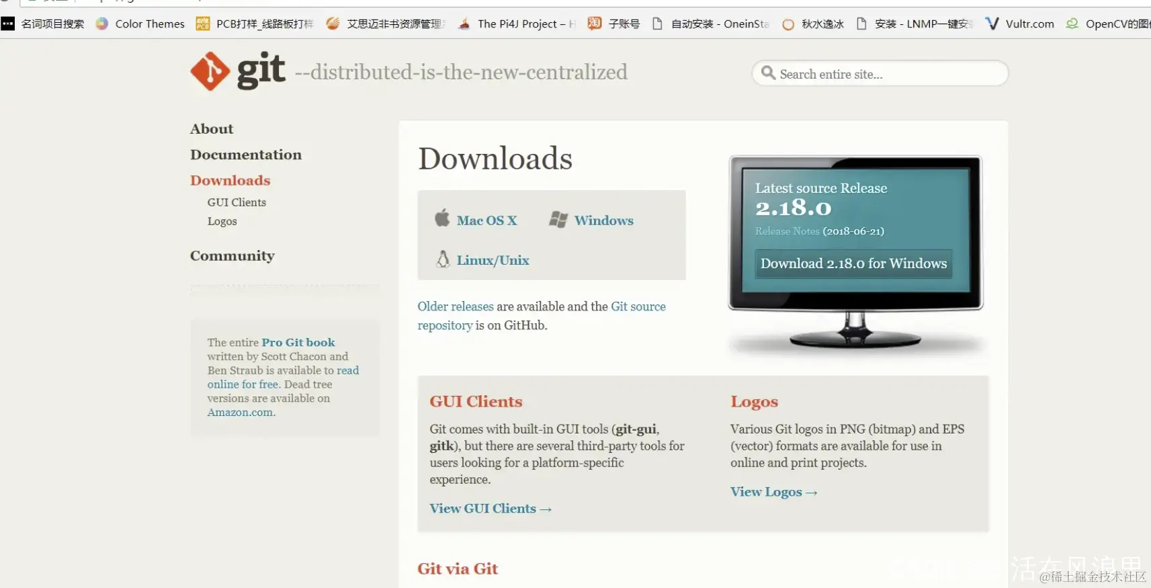Open Logos sidebar sub-item
The image size is (1151, 588).
click(x=222, y=221)
